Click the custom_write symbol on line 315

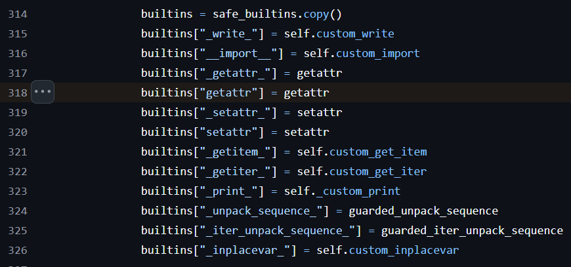[x=355, y=34]
